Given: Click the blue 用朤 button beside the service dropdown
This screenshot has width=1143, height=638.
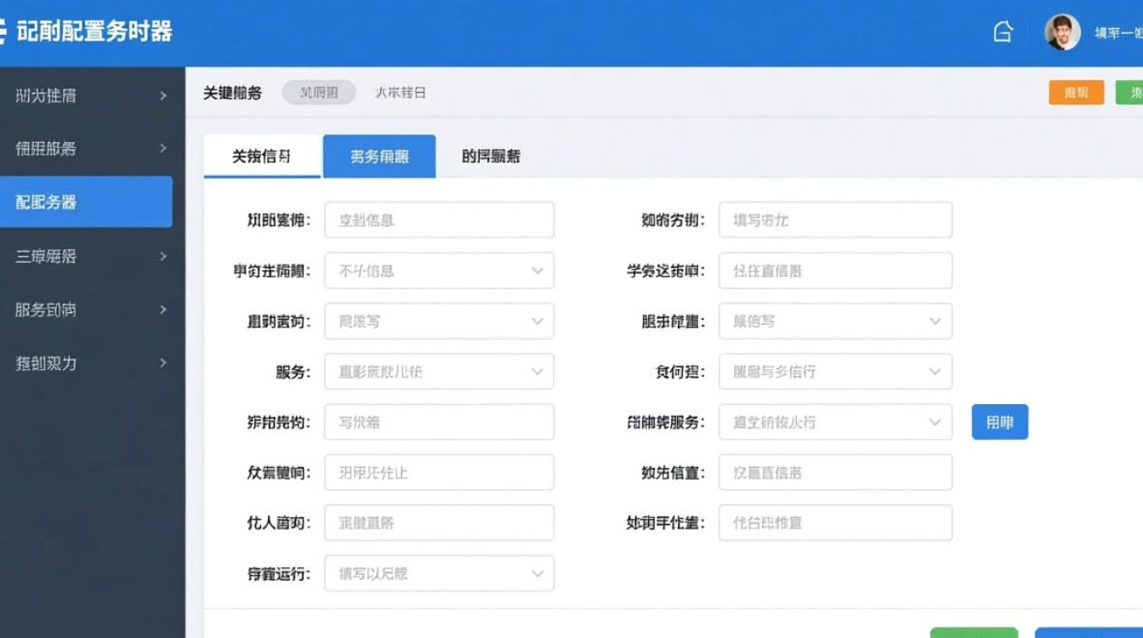Looking at the screenshot, I should 999,421.
